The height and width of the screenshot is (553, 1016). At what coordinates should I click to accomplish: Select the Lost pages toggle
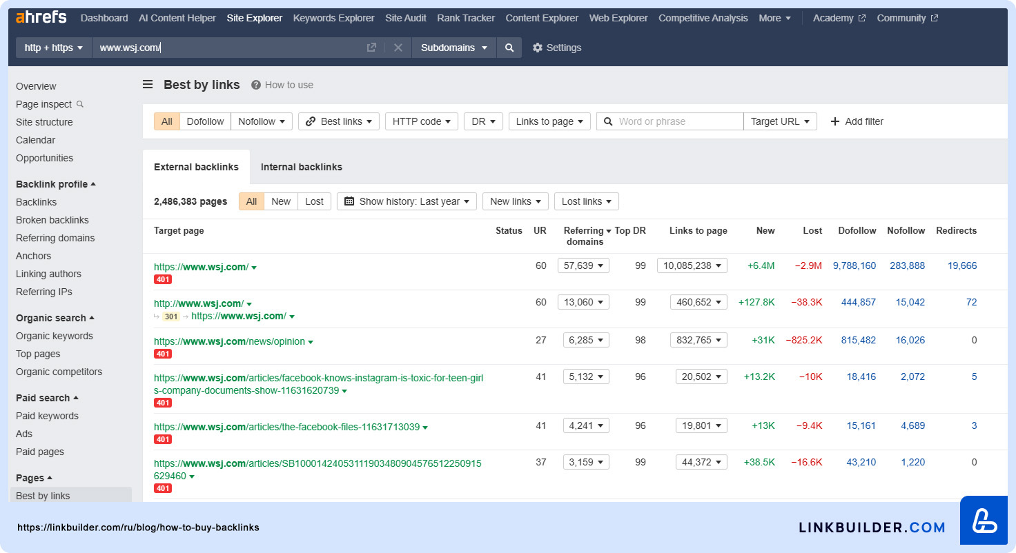coord(314,201)
